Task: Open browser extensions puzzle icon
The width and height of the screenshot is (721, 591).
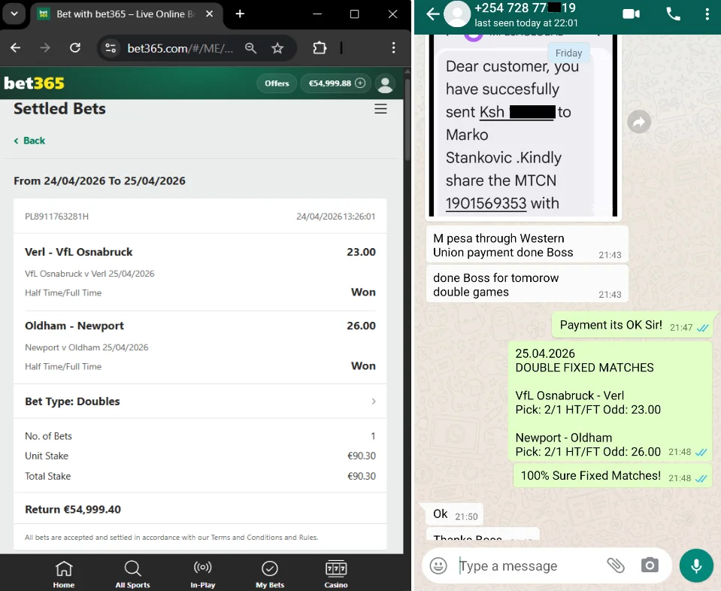Action: tap(320, 48)
